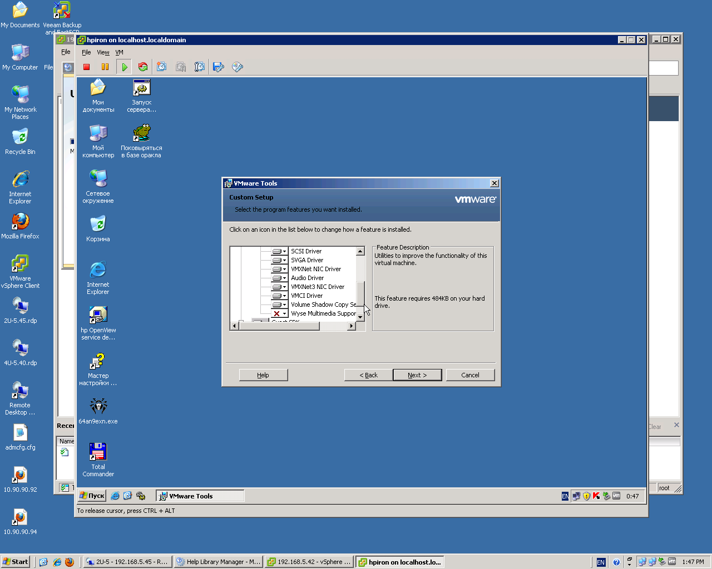Image resolution: width=712 pixels, height=569 pixels.
Task: Open Volume Shadow Copy install option dropdown
Action: (279, 305)
